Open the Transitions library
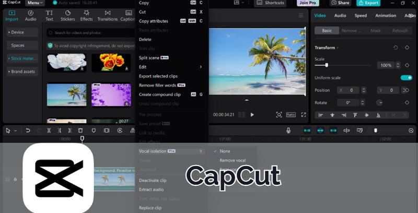The width and height of the screenshot is (418, 213). pyautogui.click(x=108, y=16)
